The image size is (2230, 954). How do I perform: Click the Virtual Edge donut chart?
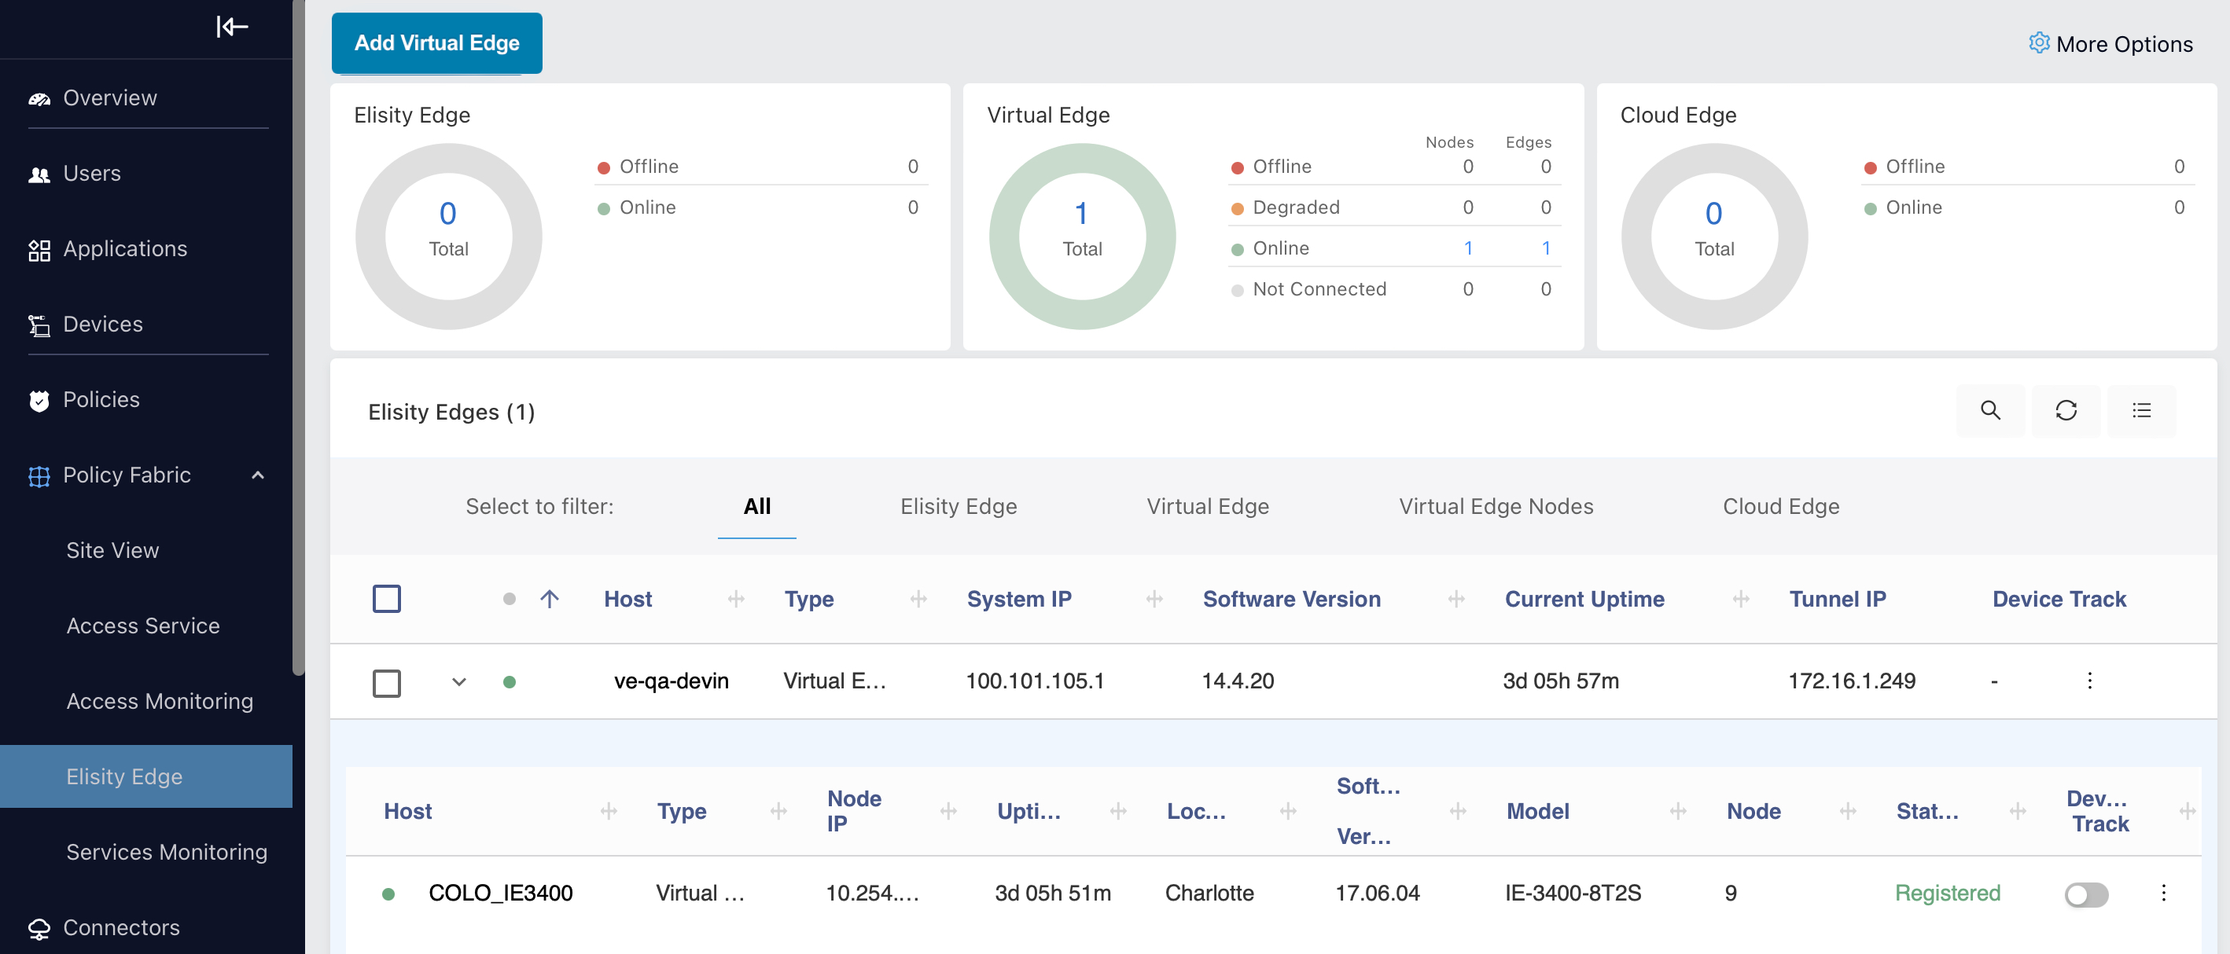pos(1082,236)
